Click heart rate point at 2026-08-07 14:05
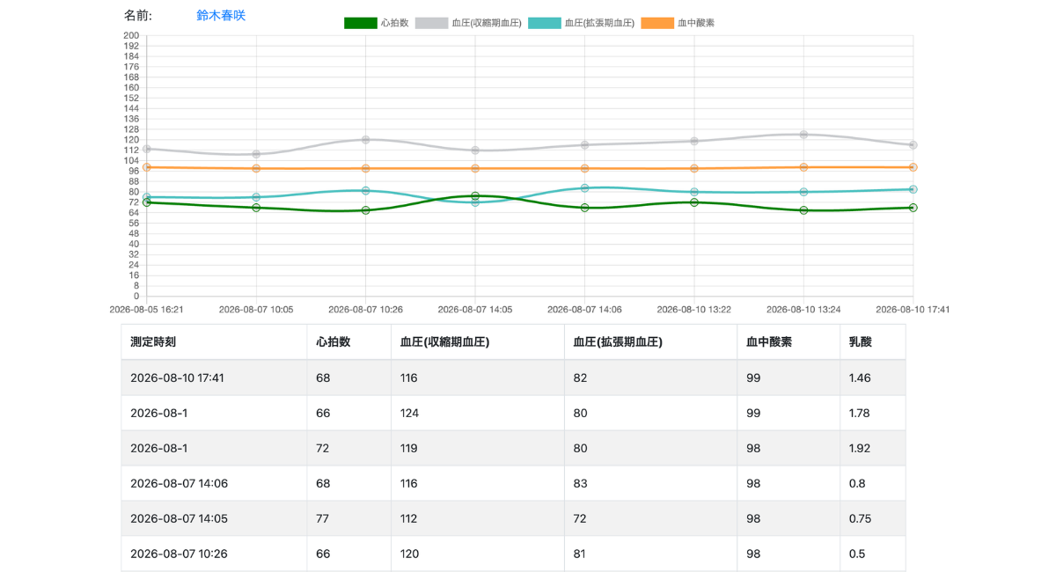 (x=475, y=196)
